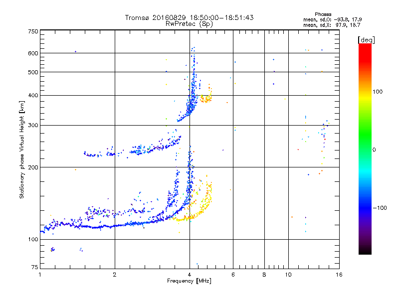Click the orange X-mode echo cluster near 400 km
Viewport: 399px width, 299px height.
206,98
